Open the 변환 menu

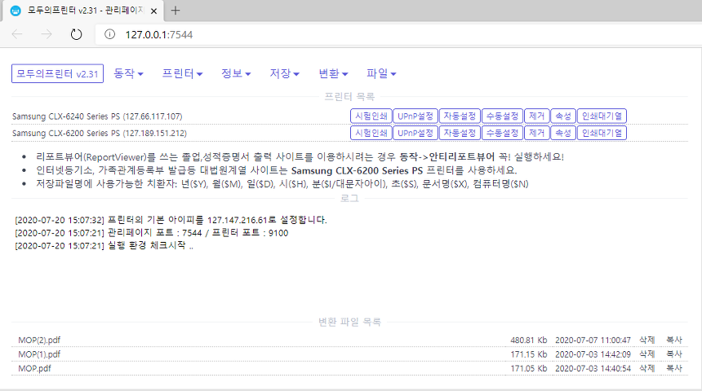pyautogui.click(x=333, y=73)
